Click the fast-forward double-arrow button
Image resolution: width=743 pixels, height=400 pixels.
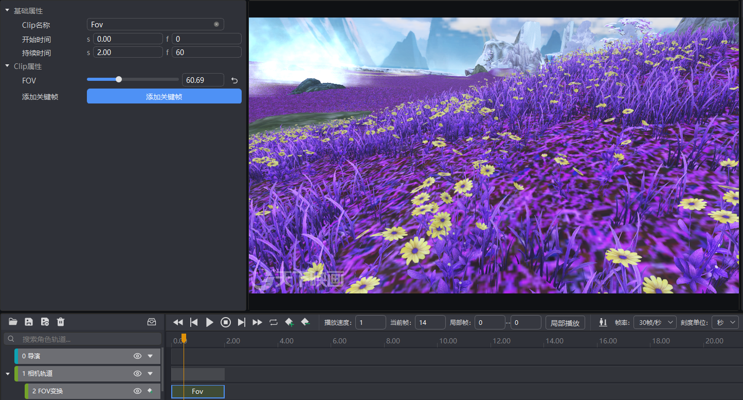point(258,322)
